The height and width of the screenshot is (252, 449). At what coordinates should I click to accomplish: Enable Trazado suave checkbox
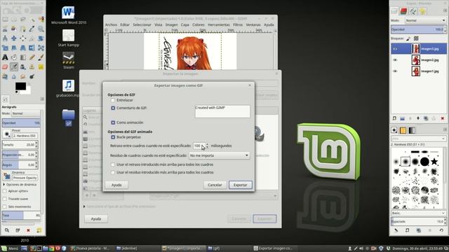(x=5, y=199)
